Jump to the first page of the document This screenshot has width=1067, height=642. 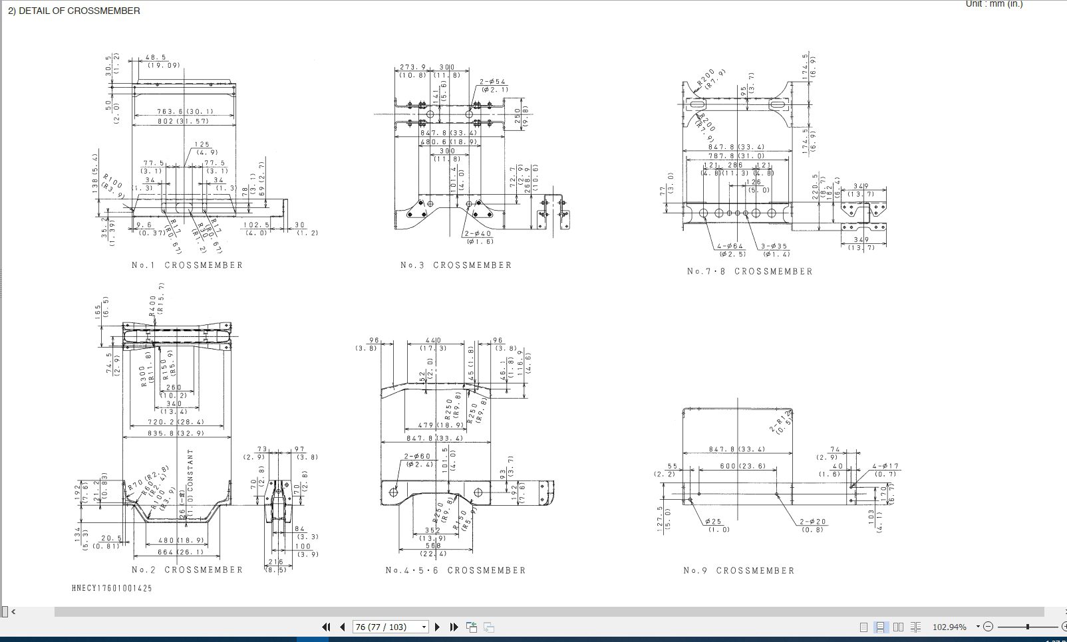click(x=327, y=627)
